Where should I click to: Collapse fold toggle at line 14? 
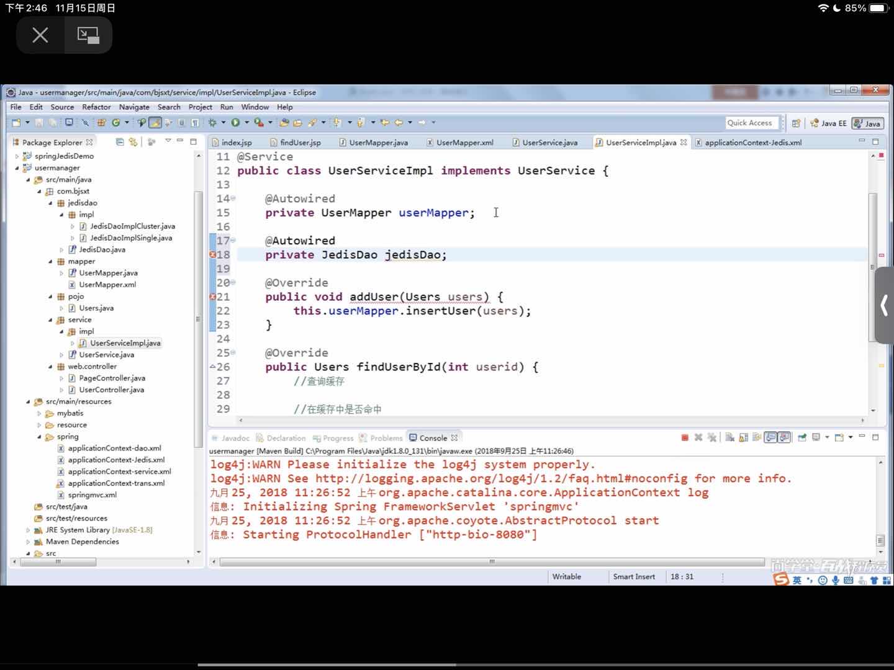click(233, 199)
